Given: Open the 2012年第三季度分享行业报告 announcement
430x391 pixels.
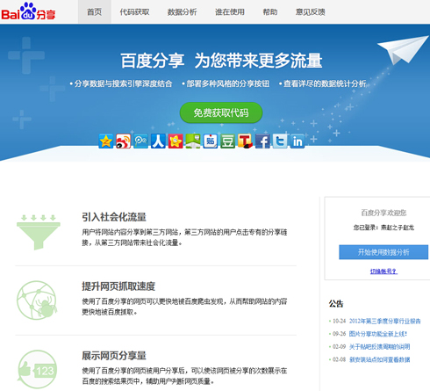Looking at the screenshot, I should 384,322.
